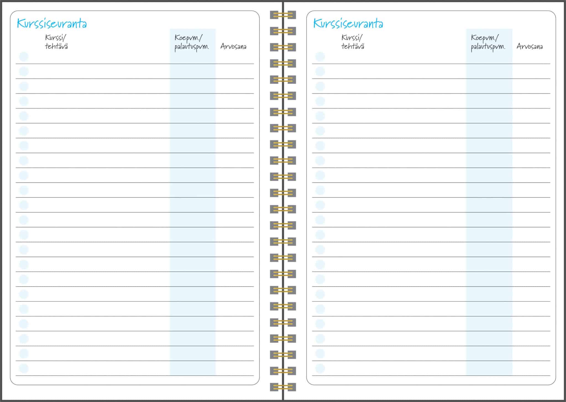Click the right page Kurssiseuranta title

tap(348, 23)
